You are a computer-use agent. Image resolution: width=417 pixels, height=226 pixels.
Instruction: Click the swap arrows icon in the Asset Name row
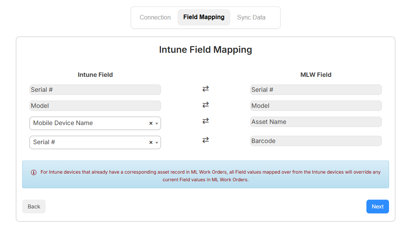coord(205,121)
